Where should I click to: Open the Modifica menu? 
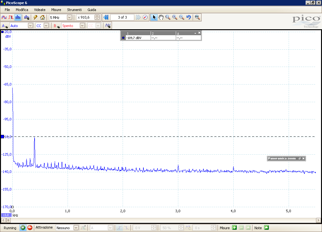click(22, 10)
